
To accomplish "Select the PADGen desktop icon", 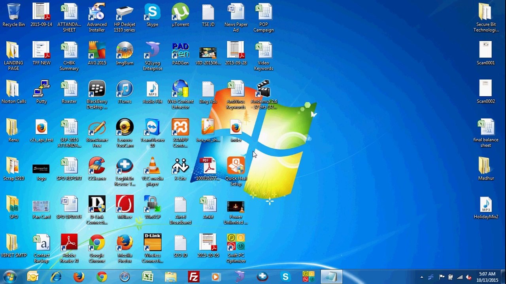I will coord(180,53).
